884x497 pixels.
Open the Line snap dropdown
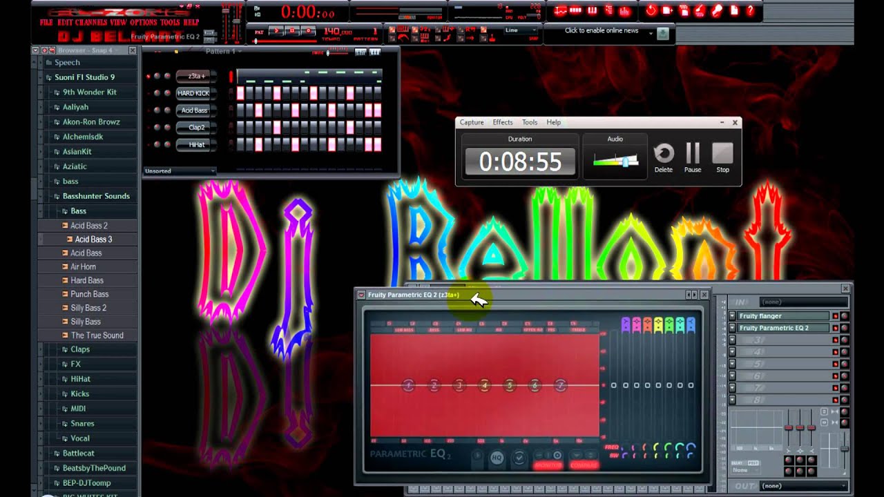pyautogui.click(x=521, y=30)
